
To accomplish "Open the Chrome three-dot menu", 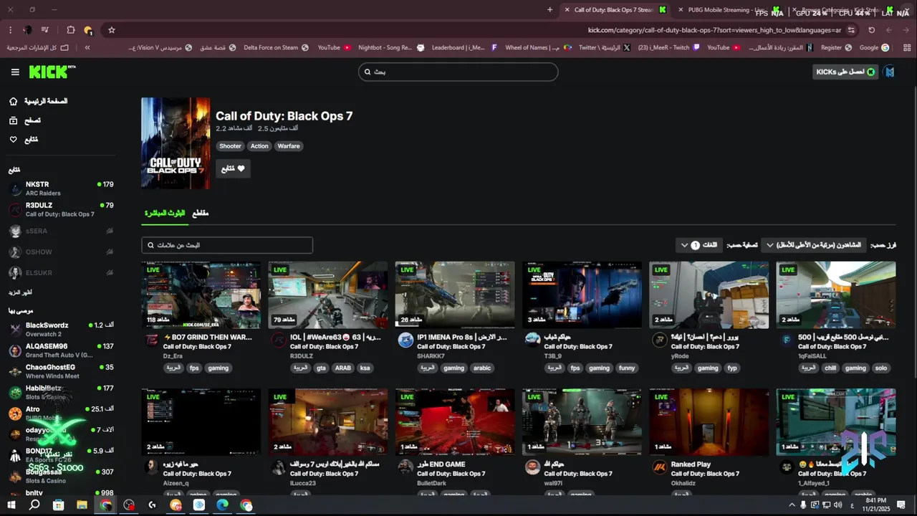I will coord(10,30).
